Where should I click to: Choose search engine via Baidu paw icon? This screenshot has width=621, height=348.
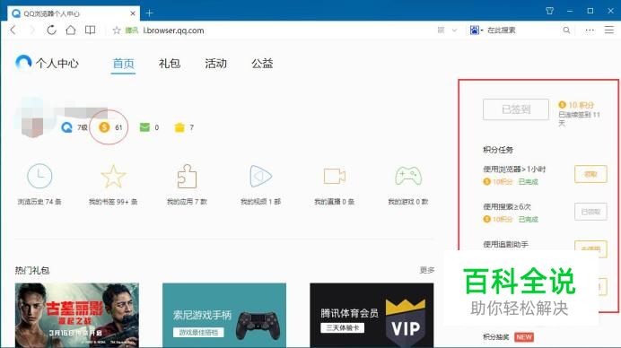coord(475,30)
